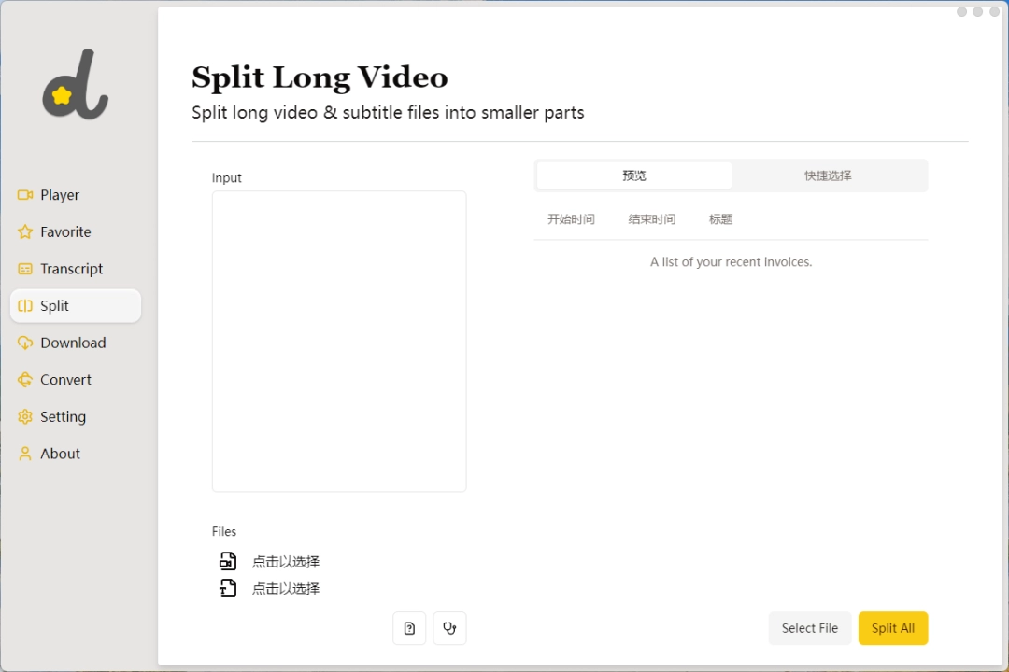Click the Split All button
Image resolution: width=1009 pixels, height=672 pixels.
pyautogui.click(x=892, y=628)
